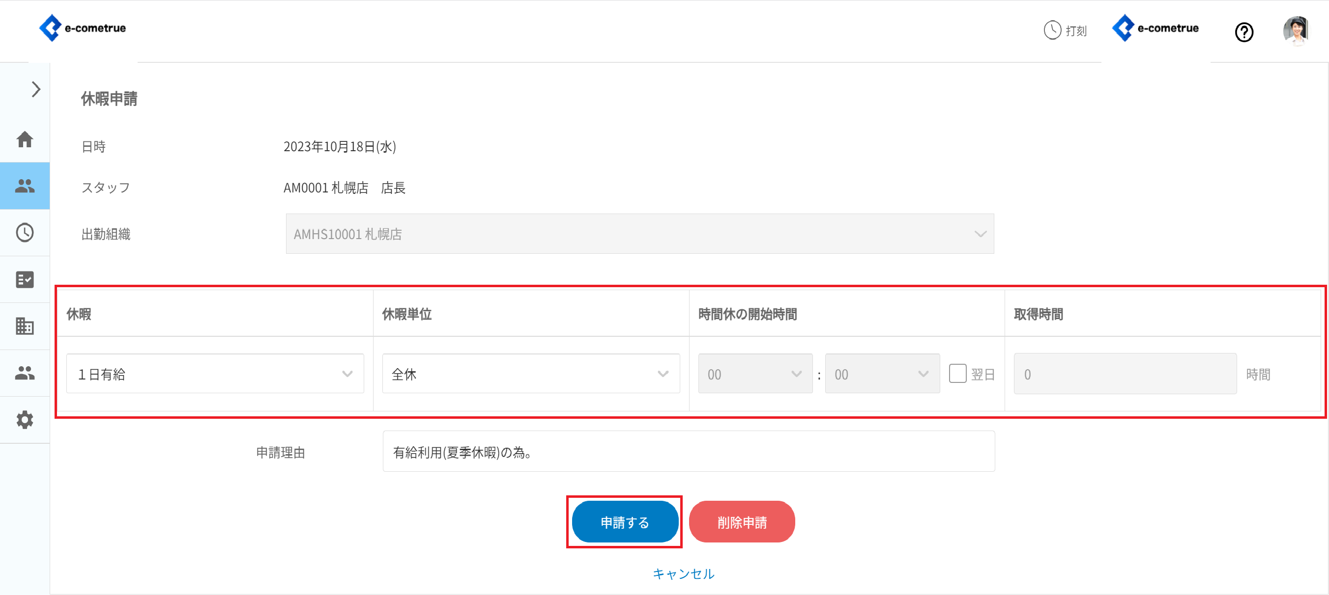Image resolution: width=1329 pixels, height=595 pixels.
Task: Expand the 出勤組織 dropdown
Action: click(640, 234)
